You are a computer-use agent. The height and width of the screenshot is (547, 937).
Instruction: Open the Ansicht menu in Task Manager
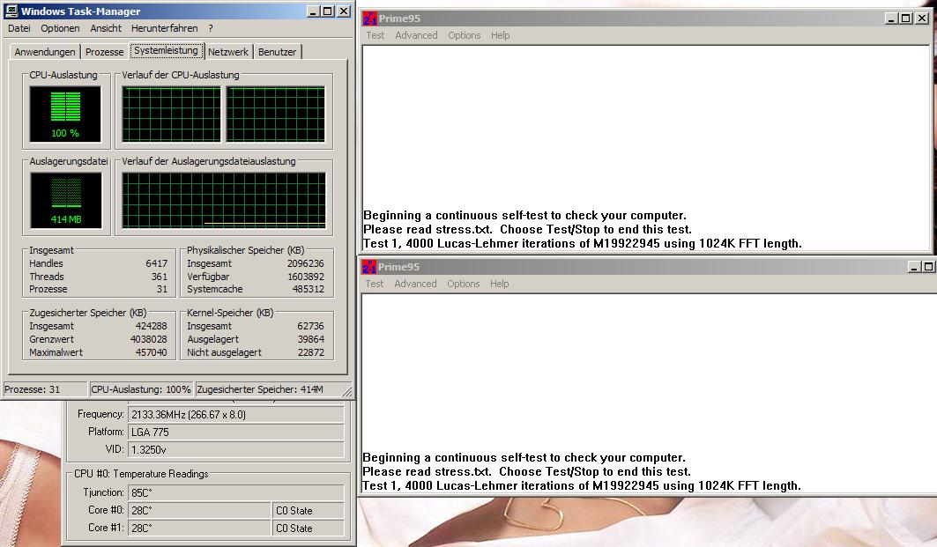(106, 28)
